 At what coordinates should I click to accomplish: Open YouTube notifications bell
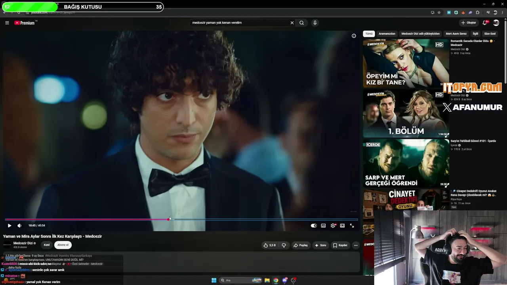(x=485, y=23)
